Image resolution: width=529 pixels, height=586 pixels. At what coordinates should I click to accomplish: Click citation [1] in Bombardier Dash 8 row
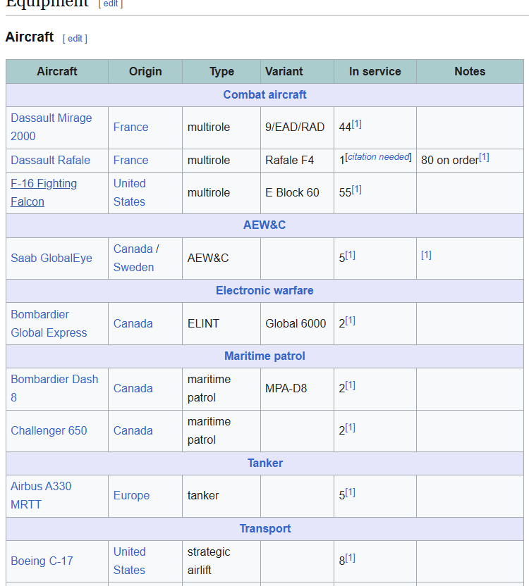(x=350, y=385)
